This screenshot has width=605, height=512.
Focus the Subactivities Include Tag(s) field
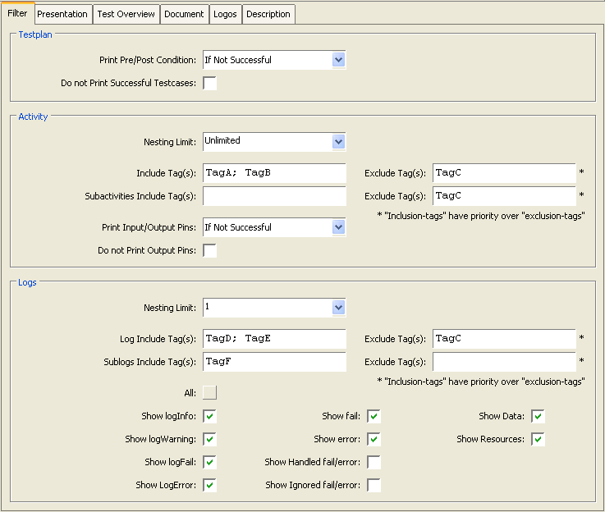coord(274,196)
